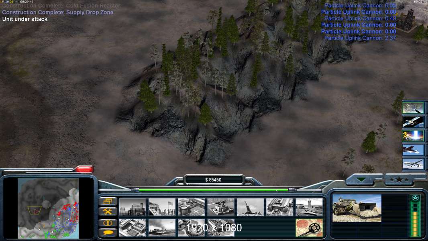The height and width of the screenshot is (241, 428).
Task: Build a Supply Drop Zone
Action: (162, 228)
